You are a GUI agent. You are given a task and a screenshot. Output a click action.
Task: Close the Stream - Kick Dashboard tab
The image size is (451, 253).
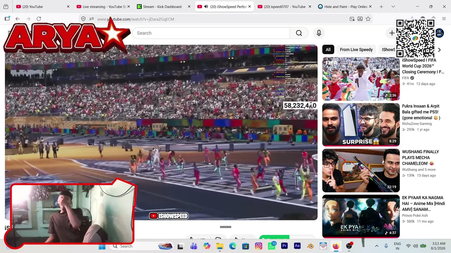(x=189, y=7)
